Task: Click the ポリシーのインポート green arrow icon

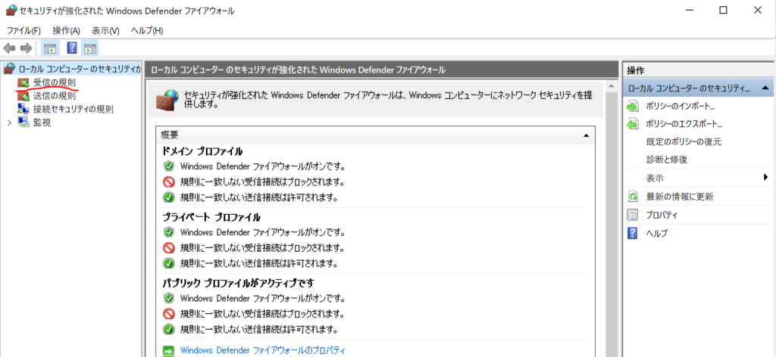Action: [634, 106]
